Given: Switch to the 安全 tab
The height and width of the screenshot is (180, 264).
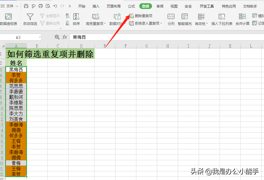Looking at the screenshot, I should tap(188, 6).
